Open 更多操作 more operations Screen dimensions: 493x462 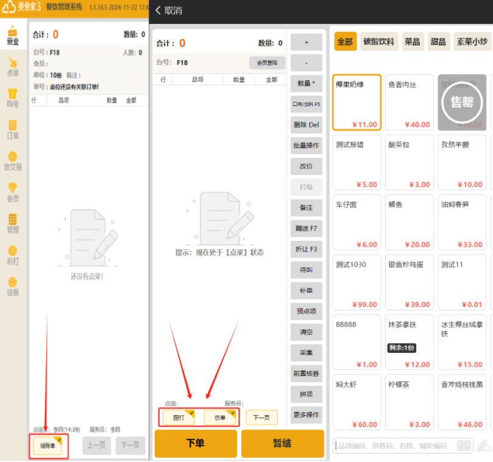click(307, 415)
